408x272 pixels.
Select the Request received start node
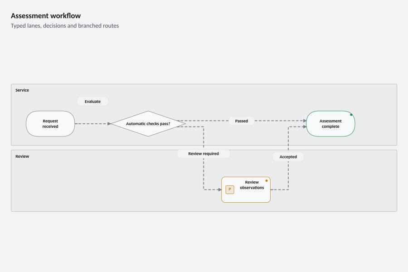pyautogui.click(x=50, y=124)
